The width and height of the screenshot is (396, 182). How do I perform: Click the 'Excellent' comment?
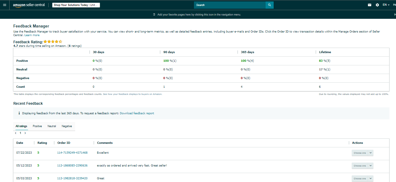[x=103, y=153]
